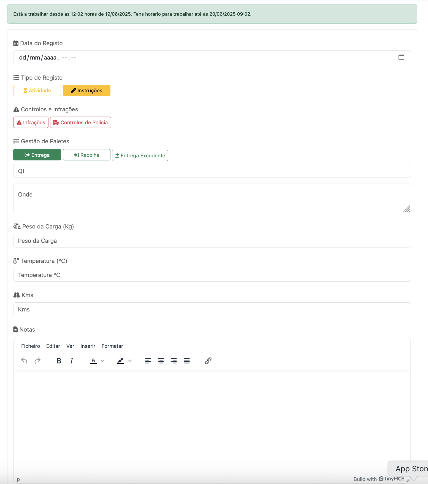Click the redo arrow in Notas editor

(37, 361)
